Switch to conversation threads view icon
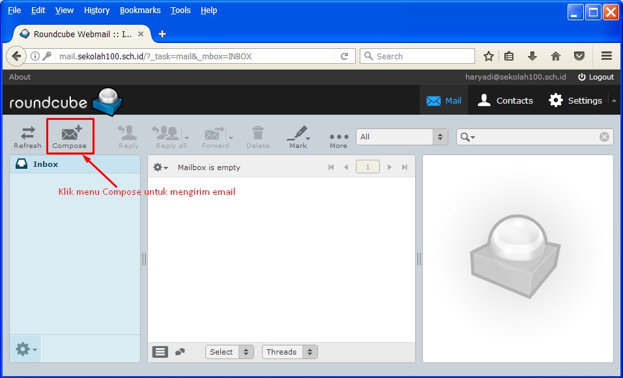 tap(181, 352)
